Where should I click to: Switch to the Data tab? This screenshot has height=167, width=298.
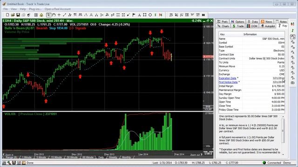(x=253, y=22)
